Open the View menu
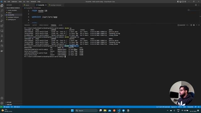 pos(20,2)
